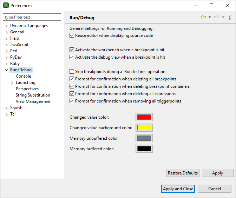Maximize the Preferences window
Image resolution: width=236 pixels, height=198 pixels.
[x=211, y=5]
